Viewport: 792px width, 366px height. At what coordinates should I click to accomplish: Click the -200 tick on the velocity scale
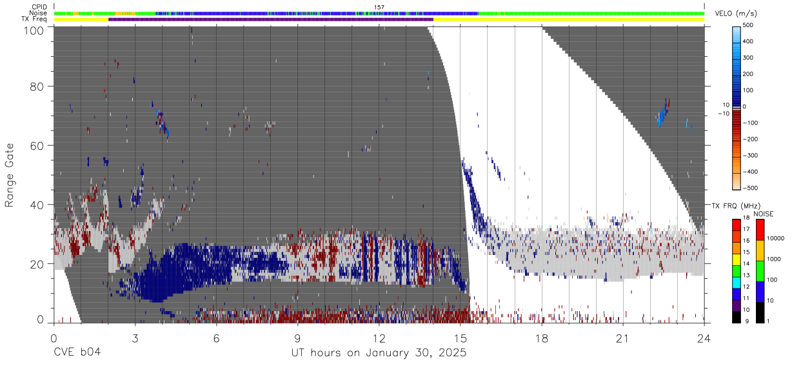(x=751, y=139)
